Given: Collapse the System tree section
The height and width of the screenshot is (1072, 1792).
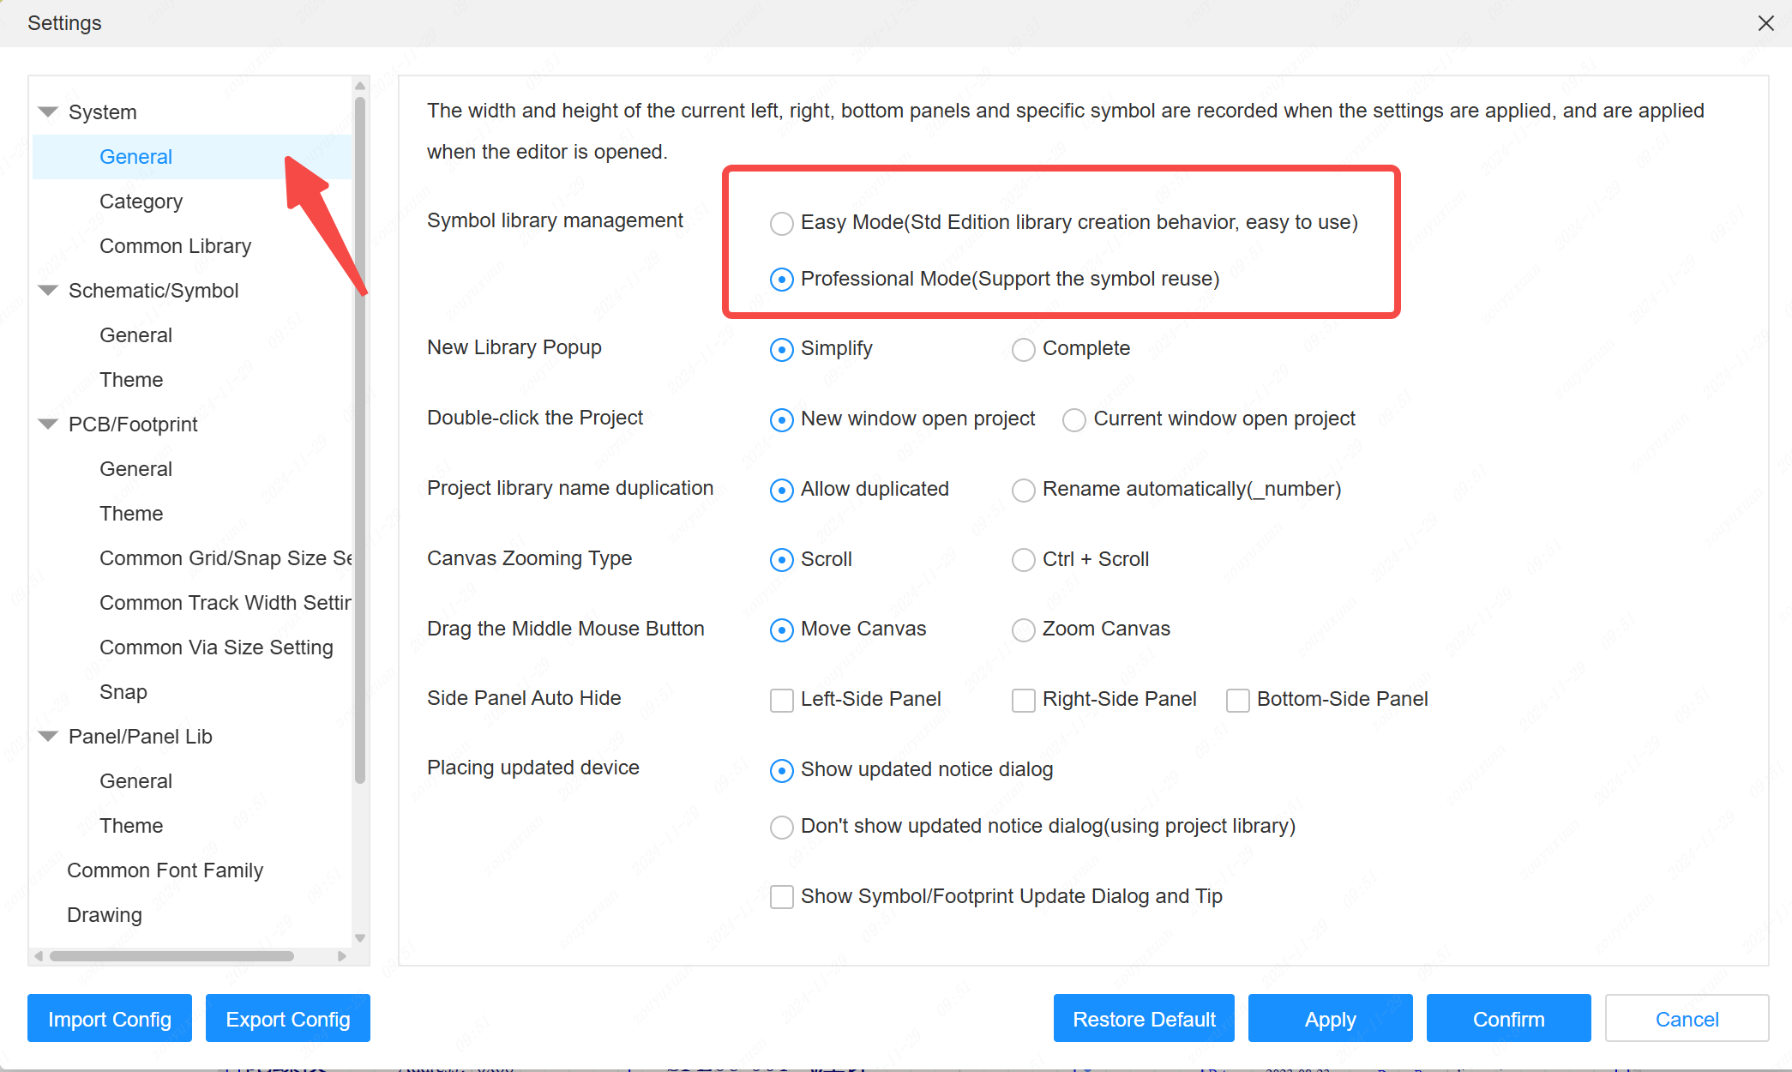Looking at the screenshot, I should (x=48, y=112).
